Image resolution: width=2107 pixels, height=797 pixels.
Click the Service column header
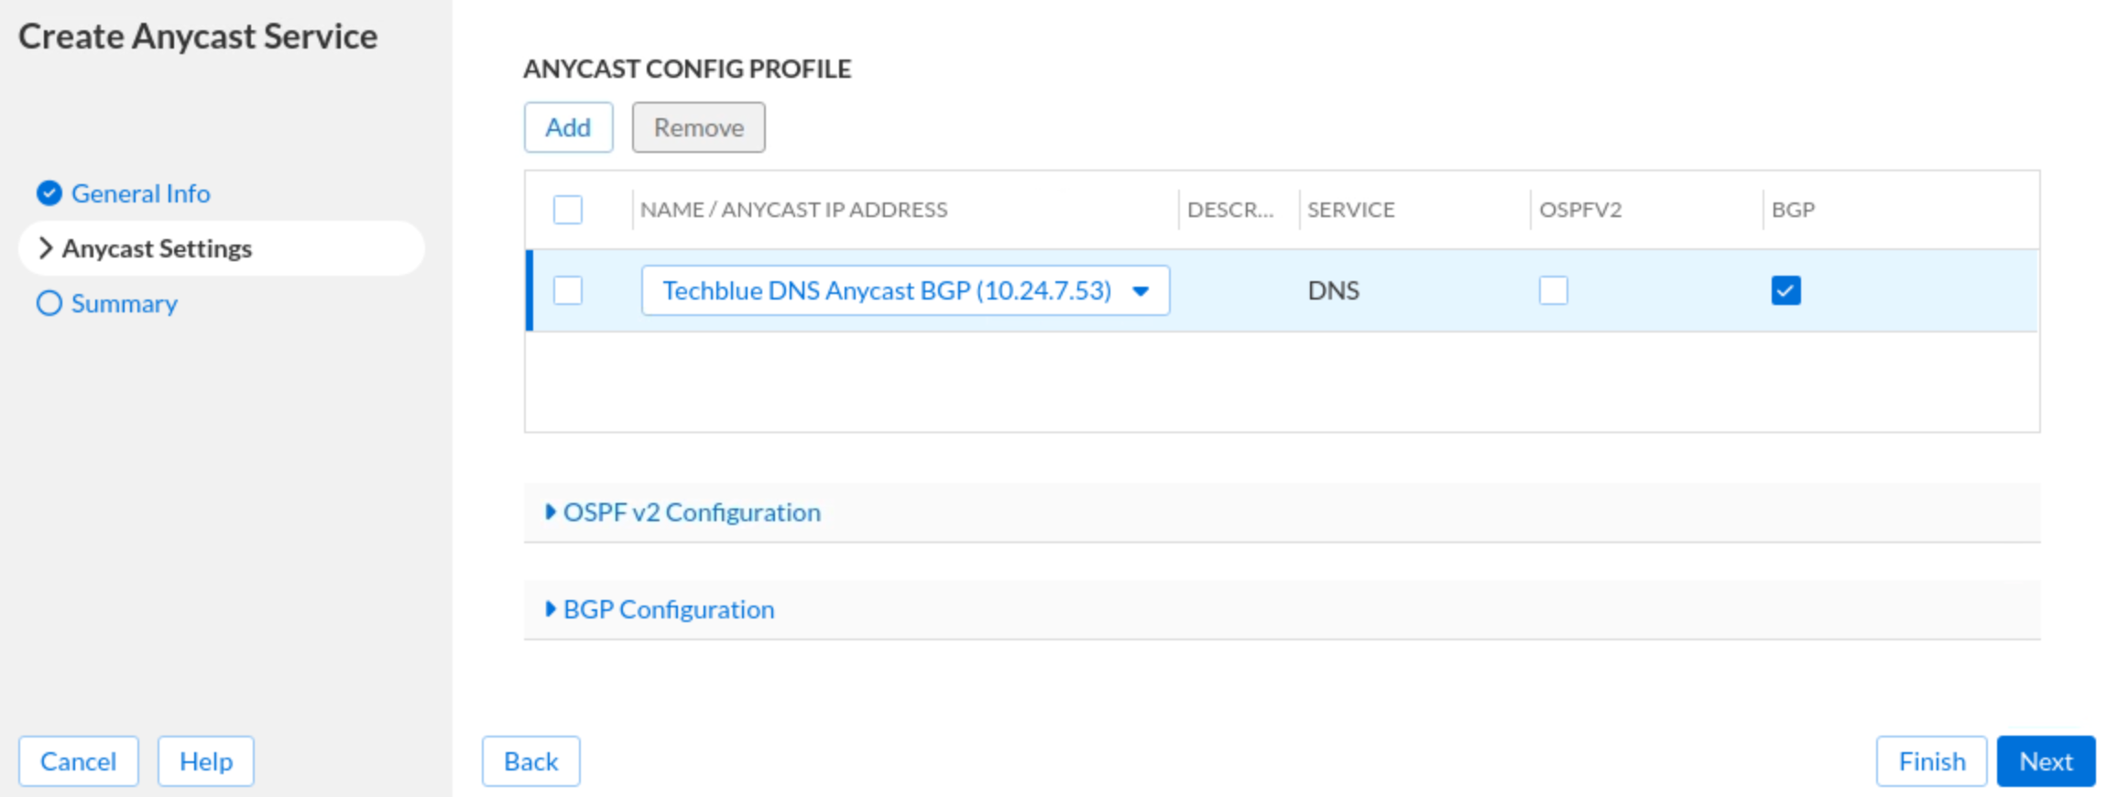pos(1350,210)
